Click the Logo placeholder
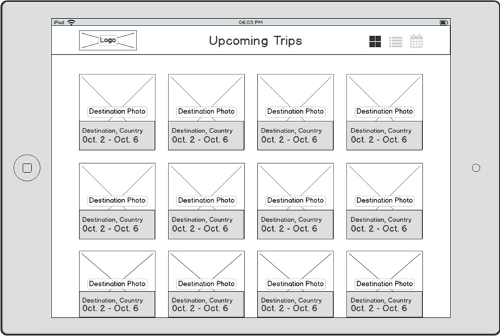The width and height of the screenshot is (500, 336). [108, 40]
